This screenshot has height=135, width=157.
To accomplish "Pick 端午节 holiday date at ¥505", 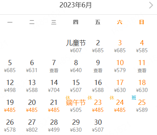I will pyautogui.click(x=76, y=106).
